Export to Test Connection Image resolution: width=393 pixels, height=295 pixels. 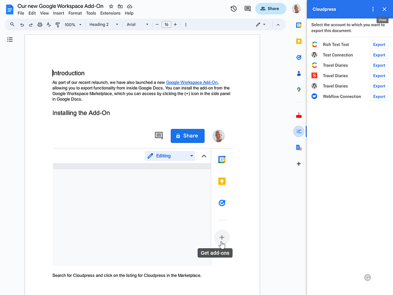(x=379, y=55)
